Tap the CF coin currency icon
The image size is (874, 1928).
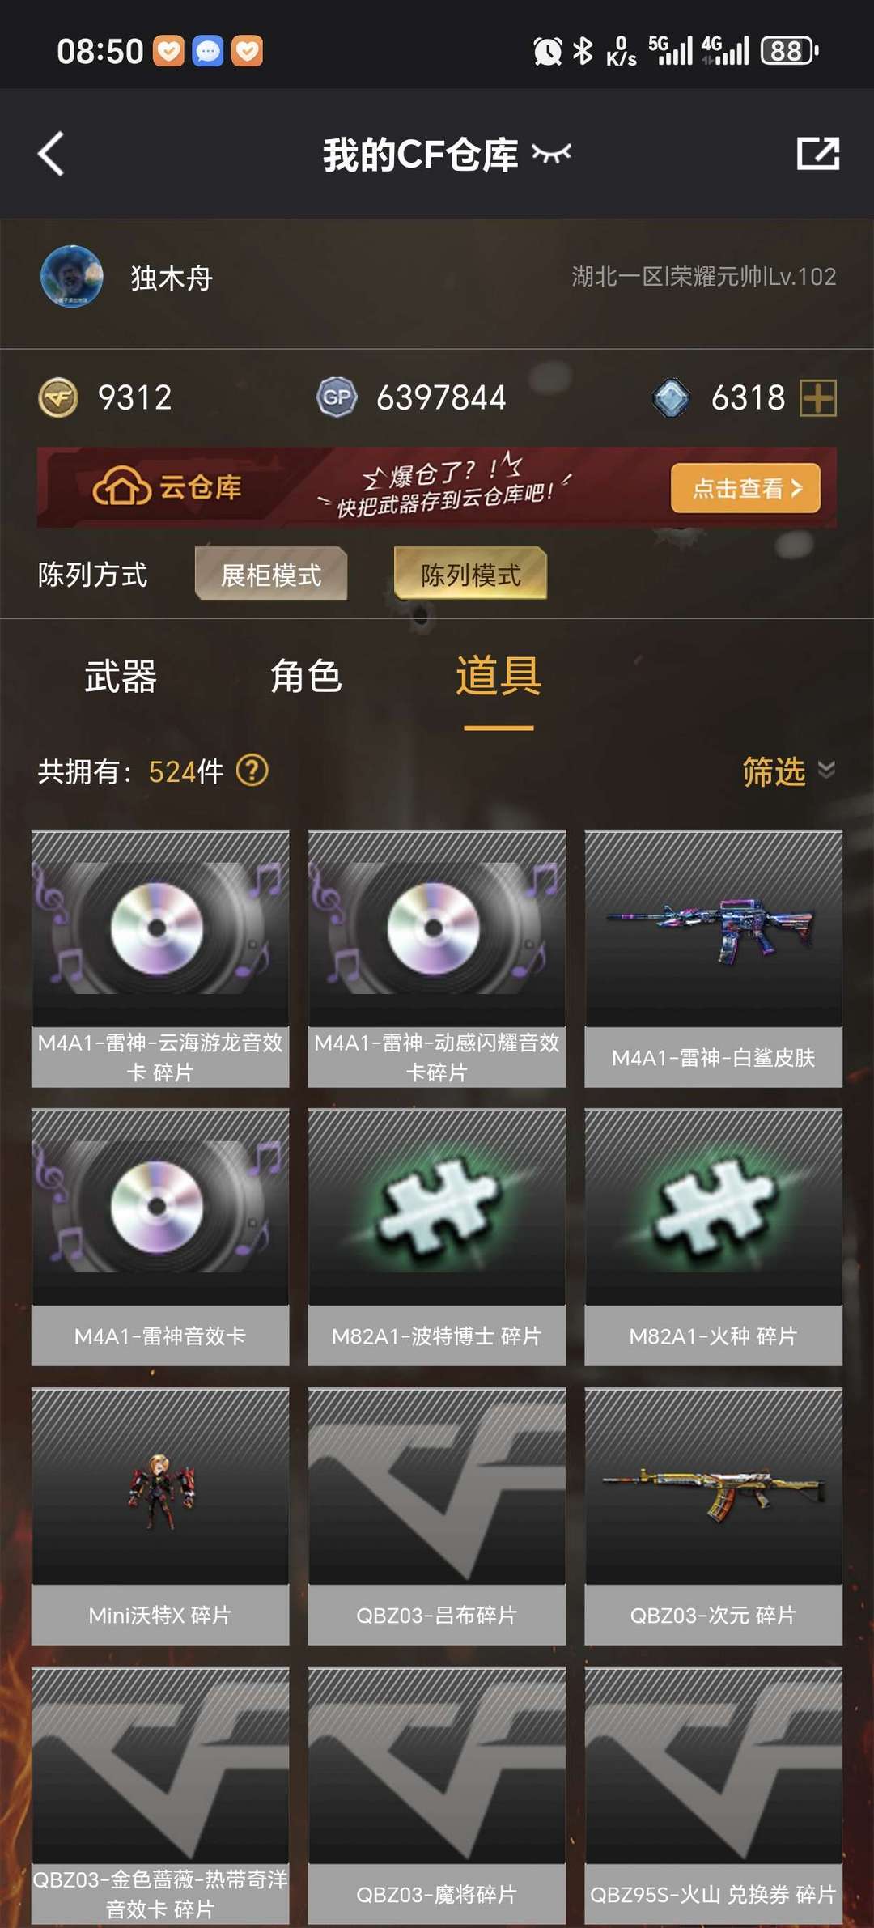(x=58, y=397)
